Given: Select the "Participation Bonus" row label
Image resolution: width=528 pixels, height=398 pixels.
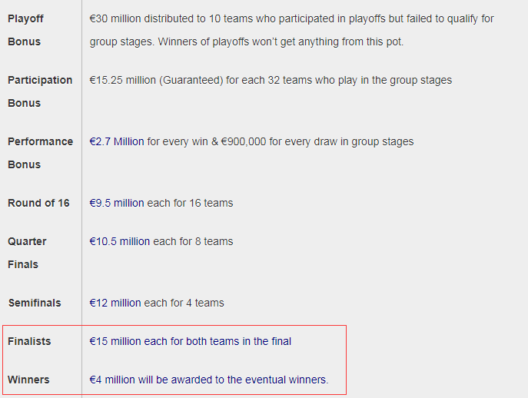Looking at the screenshot, I should [40, 91].
